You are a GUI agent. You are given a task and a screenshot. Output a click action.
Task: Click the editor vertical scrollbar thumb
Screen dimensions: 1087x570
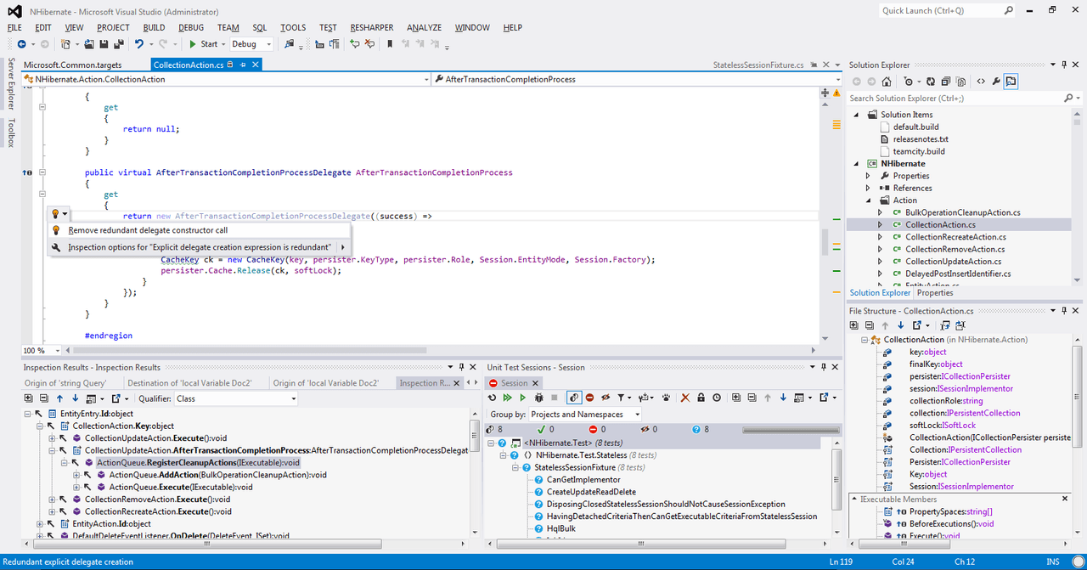tap(824, 240)
